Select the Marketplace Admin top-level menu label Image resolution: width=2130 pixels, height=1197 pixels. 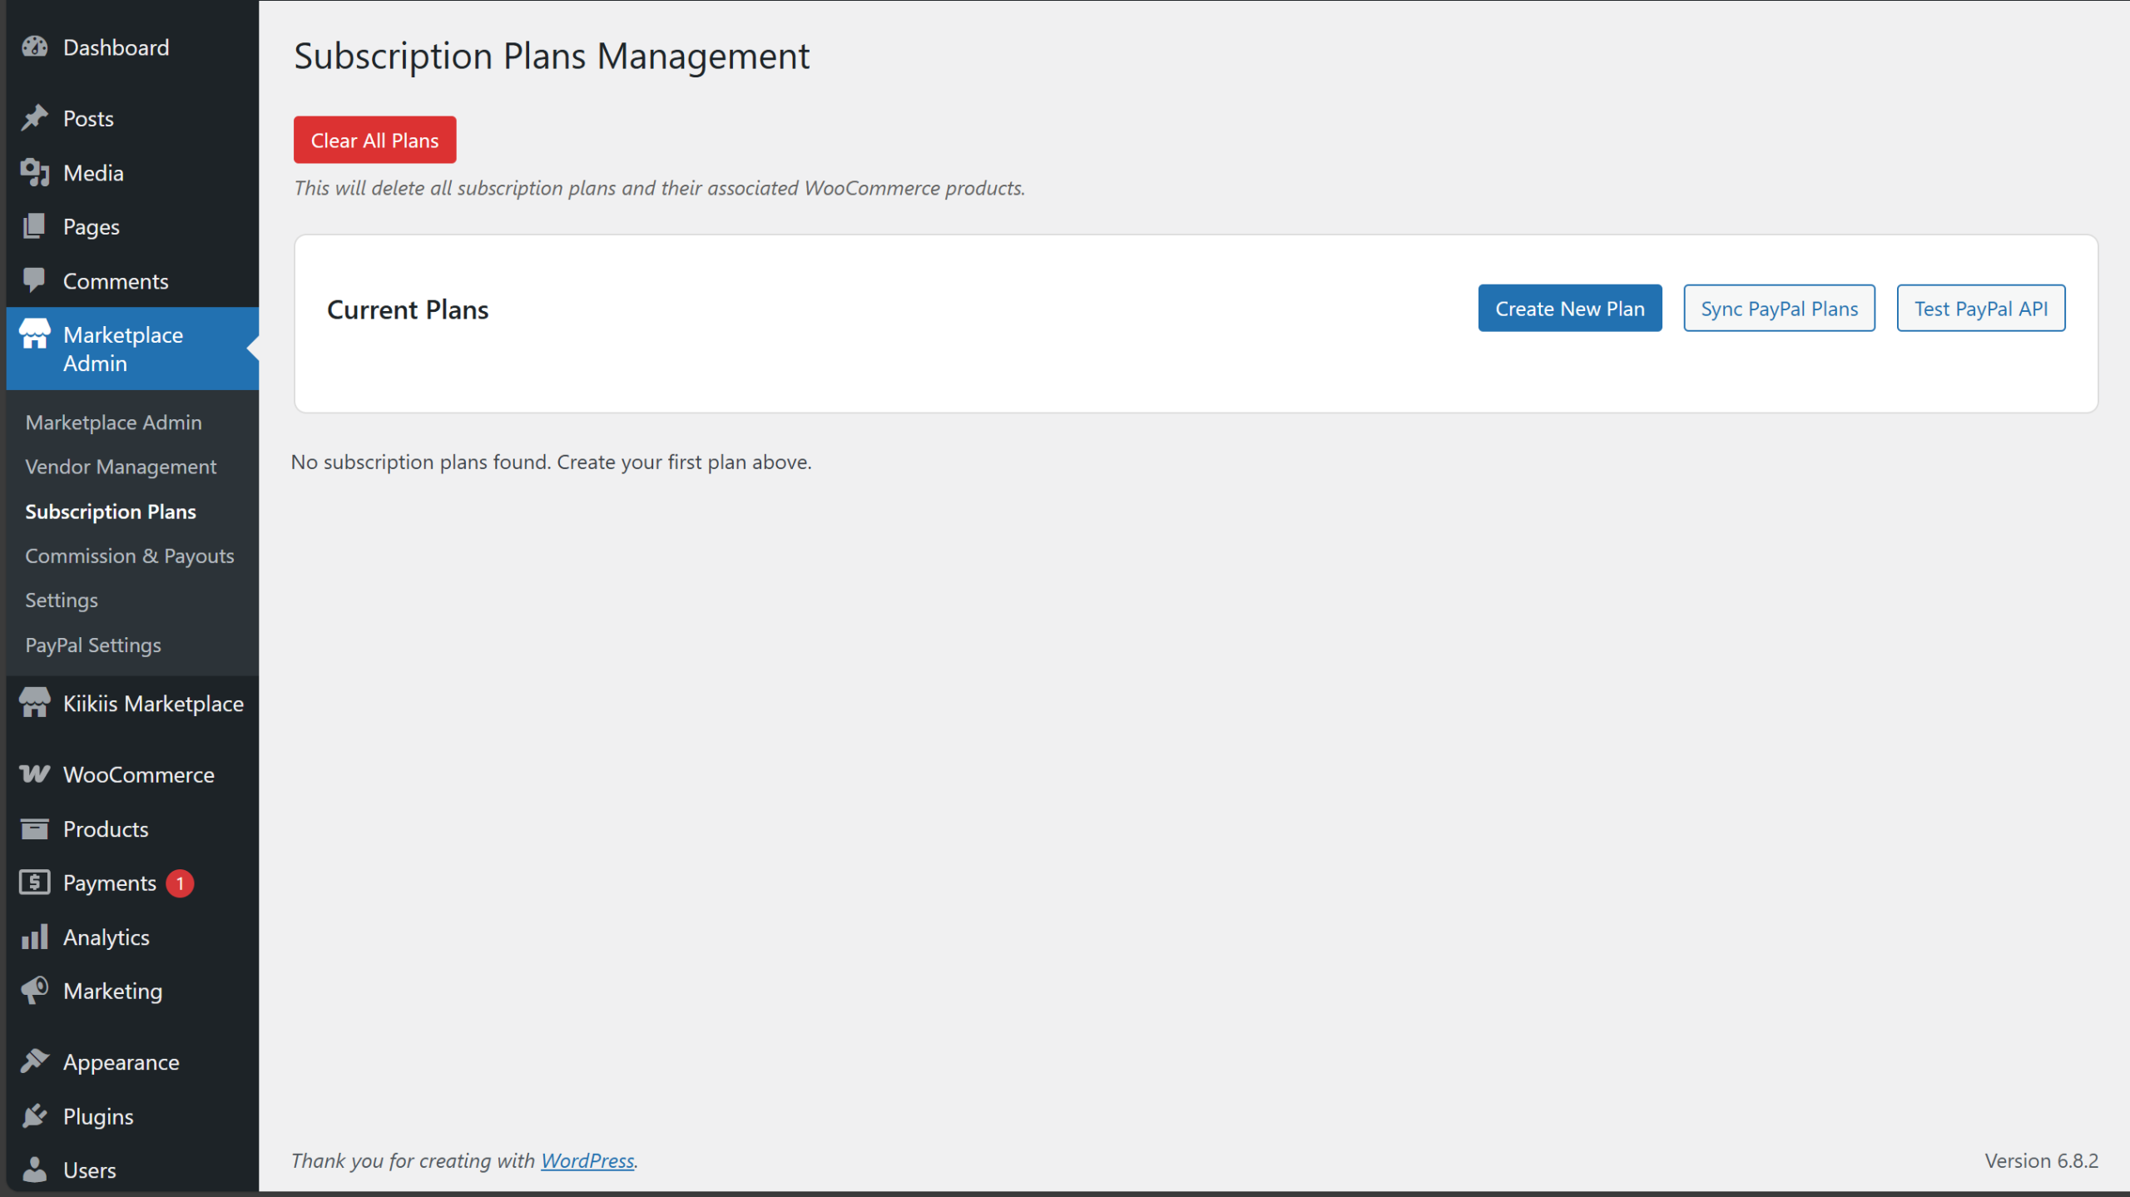click(123, 349)
